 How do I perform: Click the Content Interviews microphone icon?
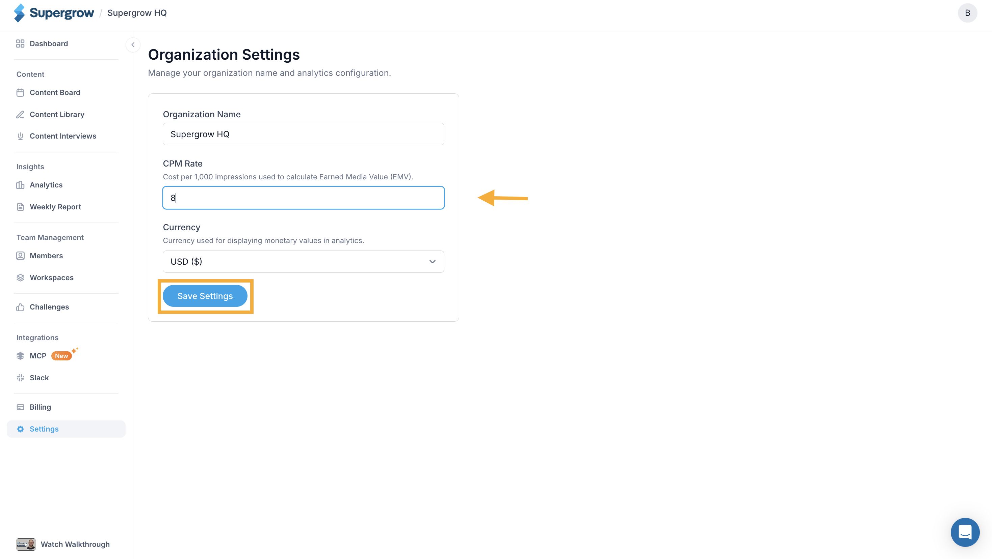(20, 136)
